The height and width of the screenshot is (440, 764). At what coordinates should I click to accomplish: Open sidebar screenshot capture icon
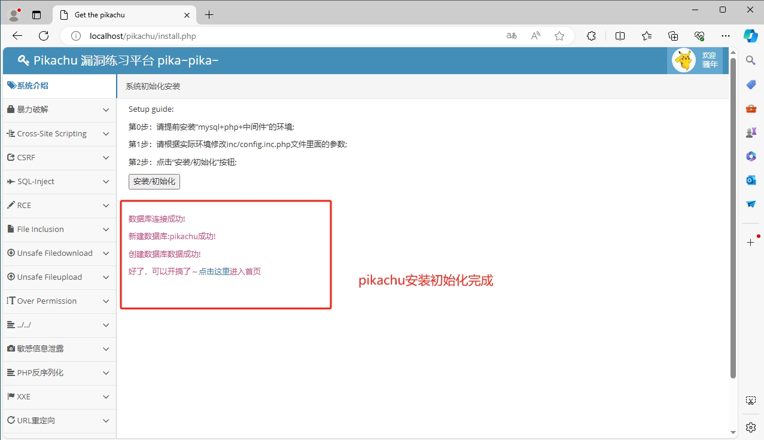tap(751, 401)
